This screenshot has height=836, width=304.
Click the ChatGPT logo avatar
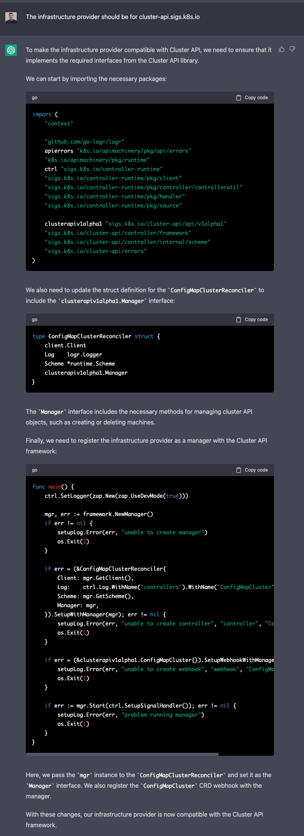(11, 50)
